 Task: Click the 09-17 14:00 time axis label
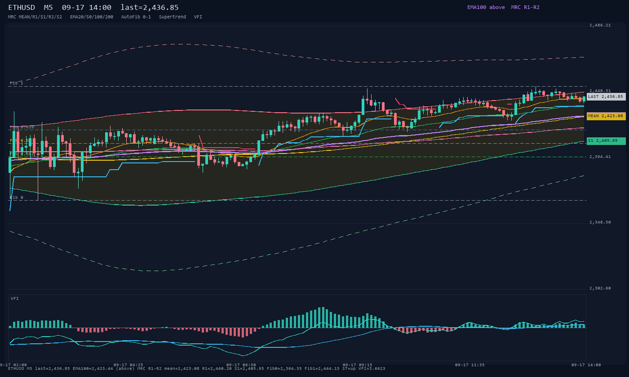[586, 365]
